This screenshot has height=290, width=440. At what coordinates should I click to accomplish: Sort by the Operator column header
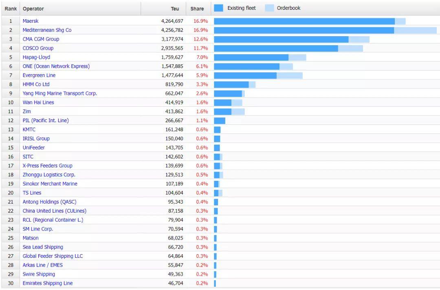(x=33, y=8)
